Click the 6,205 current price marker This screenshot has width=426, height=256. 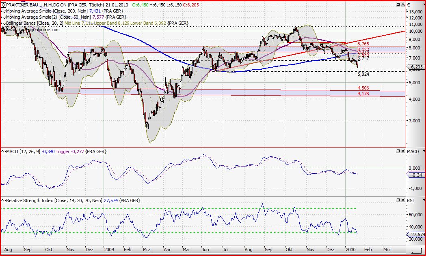(416, 67)
